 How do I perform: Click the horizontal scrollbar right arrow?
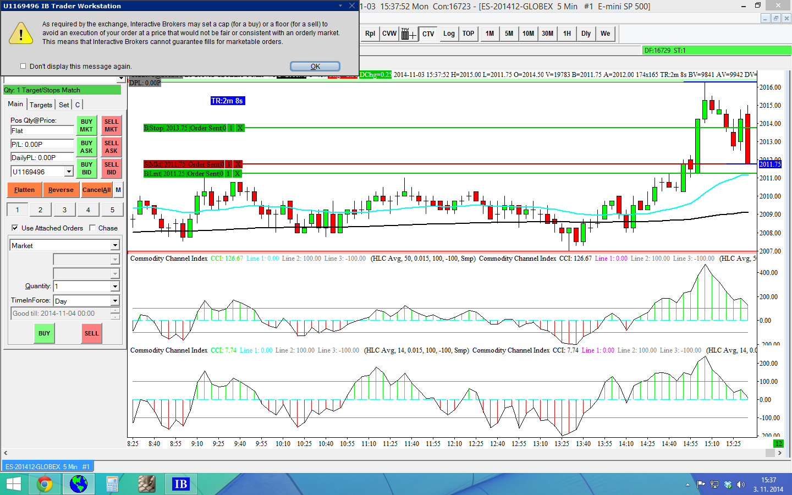click(779, 453)
